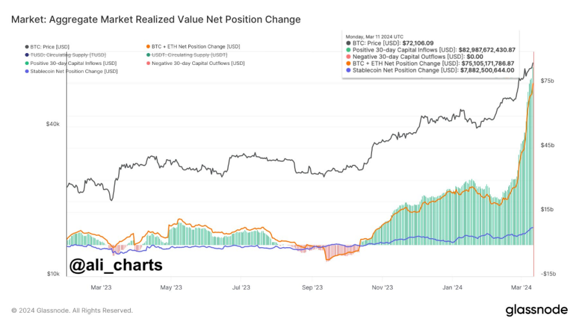Click the green Positive Capital Inflows legend dot

point(27,63)
